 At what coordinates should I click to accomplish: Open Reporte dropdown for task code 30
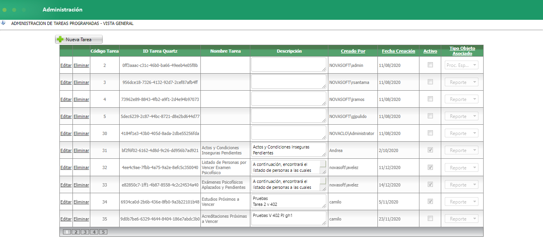461,133
